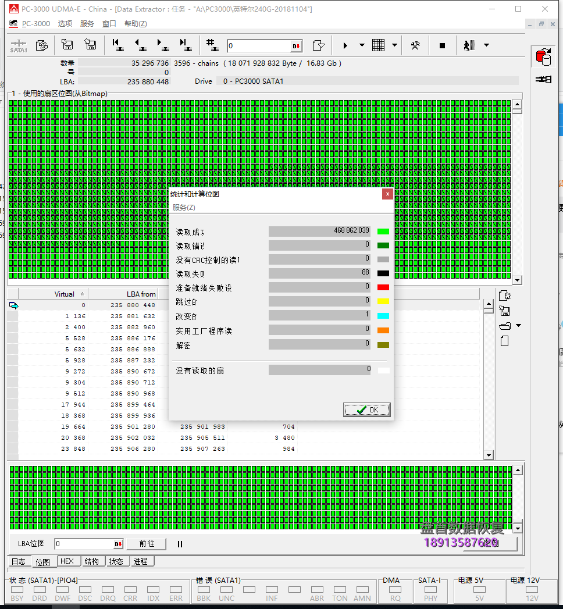Toggle the PHY indicator under SATA-I

(431, 590)
